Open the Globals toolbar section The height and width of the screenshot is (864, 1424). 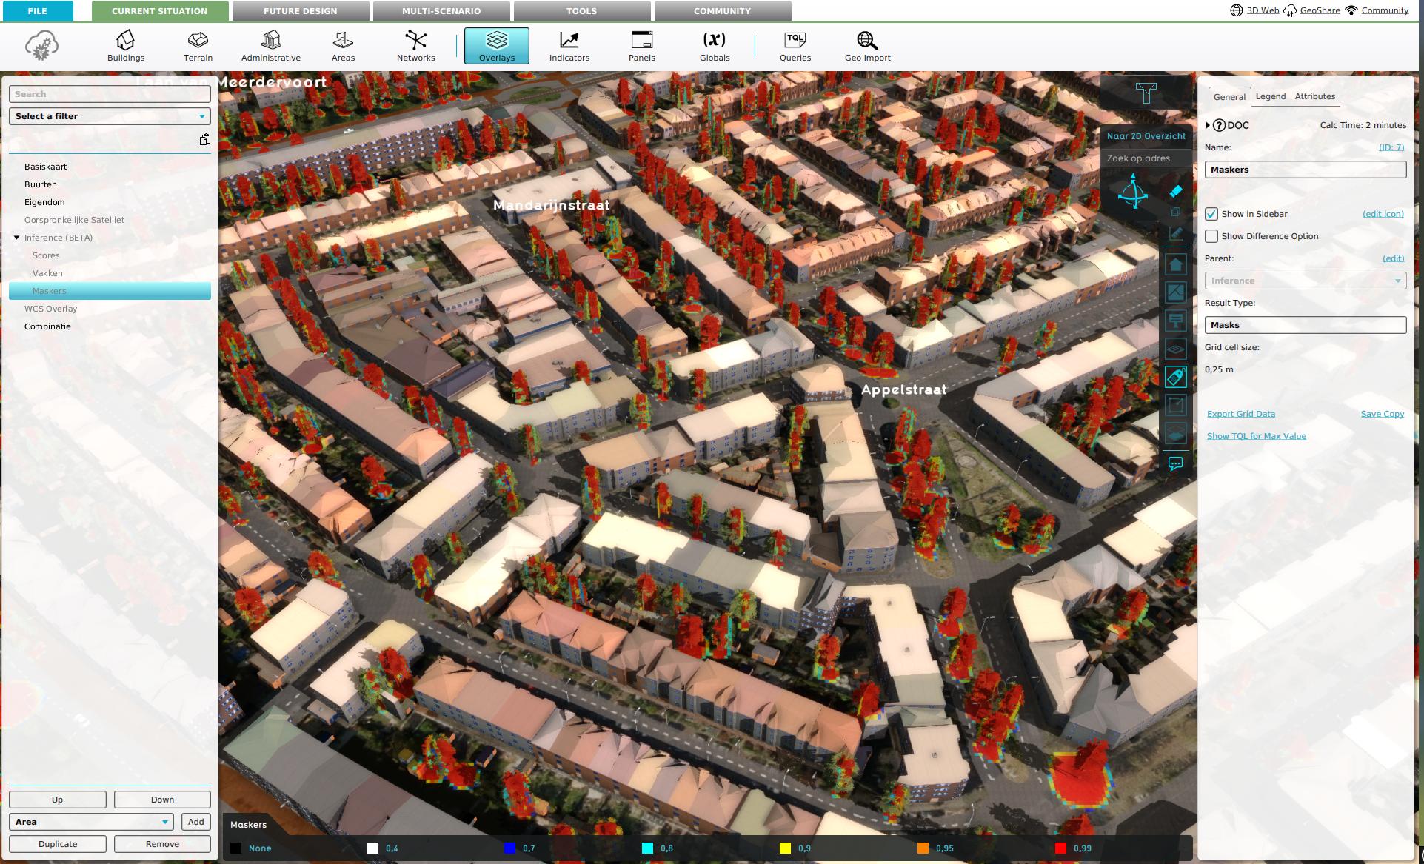click(714, 46)
